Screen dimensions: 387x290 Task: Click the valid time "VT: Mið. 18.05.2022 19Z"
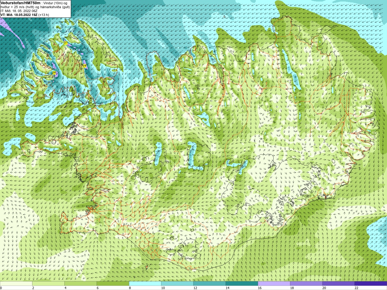click(x=19, y=15)
